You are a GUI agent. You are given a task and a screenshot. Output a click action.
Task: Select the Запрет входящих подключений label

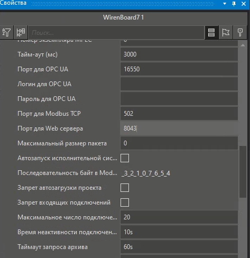click(64, 202)
